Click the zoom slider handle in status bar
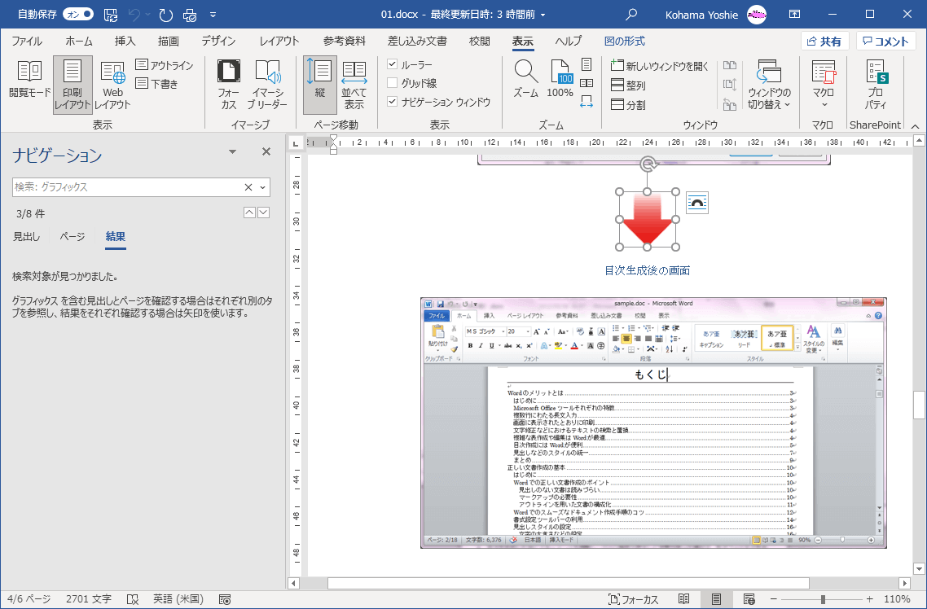927x609 pixels. coord(823,599)
